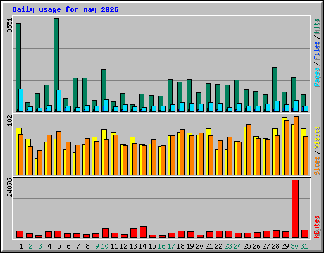
Task: Click the 'Daily usage for May 2026' title
Action: pos(65,9)
